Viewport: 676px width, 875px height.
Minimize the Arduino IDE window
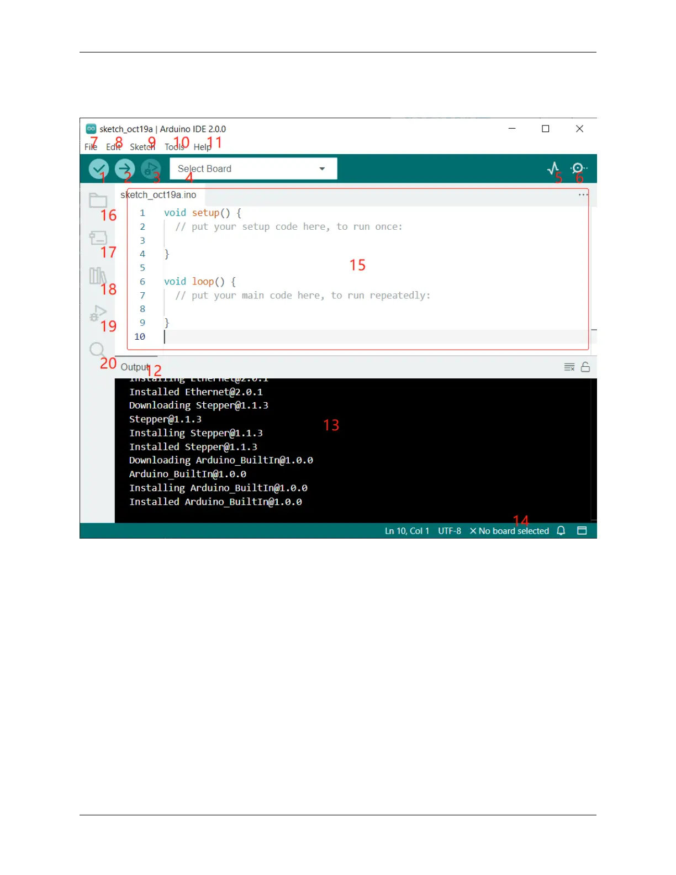tap(512, 129)
